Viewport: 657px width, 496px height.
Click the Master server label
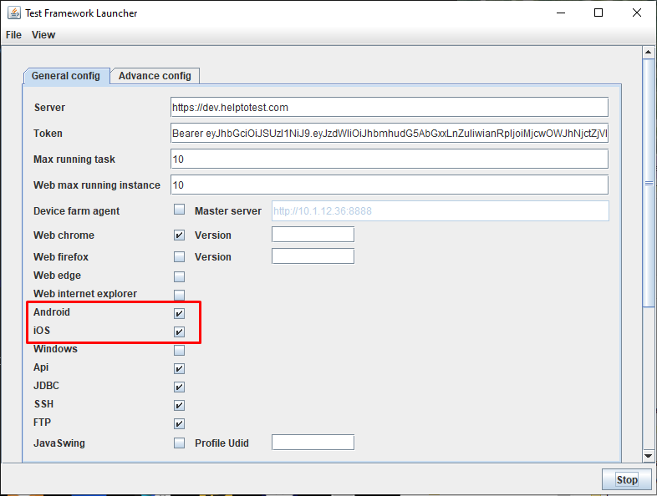pos(228,211)
